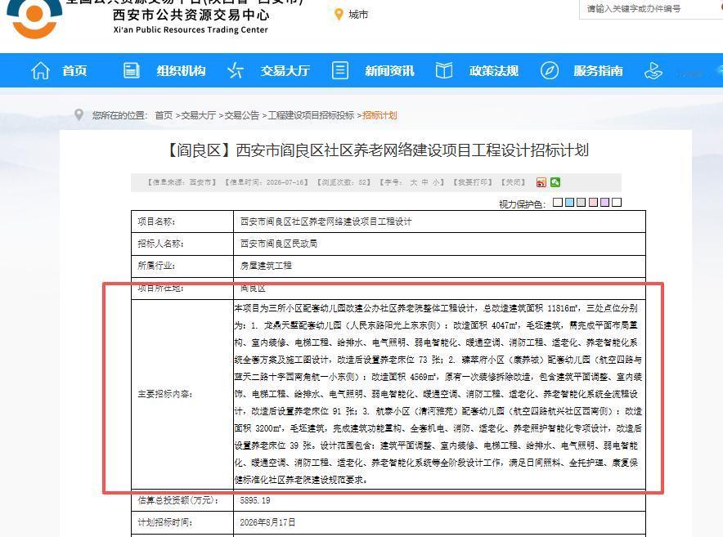
Task: Click the 浏览次数: 82 text
Action: pyautogui.click(x=344, y=182)
